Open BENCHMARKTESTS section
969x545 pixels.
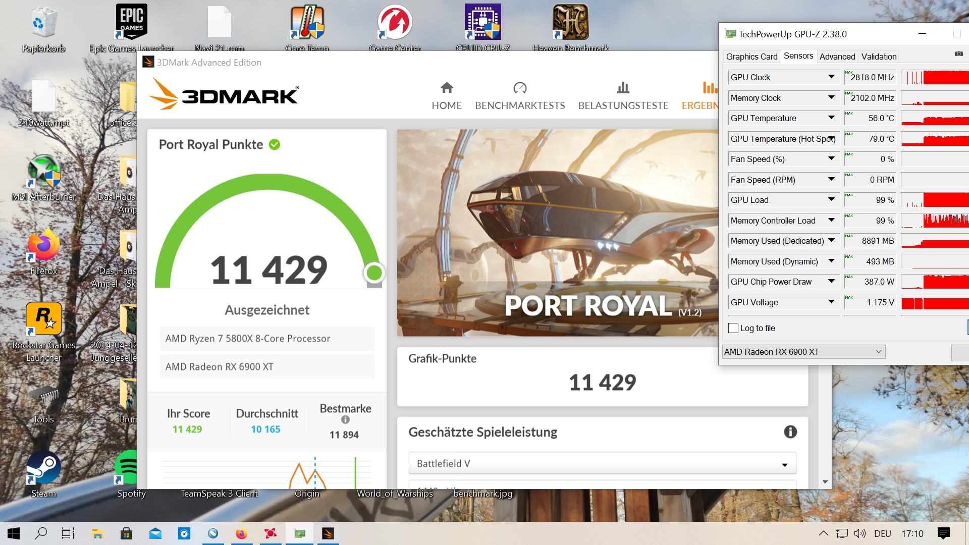520,96
